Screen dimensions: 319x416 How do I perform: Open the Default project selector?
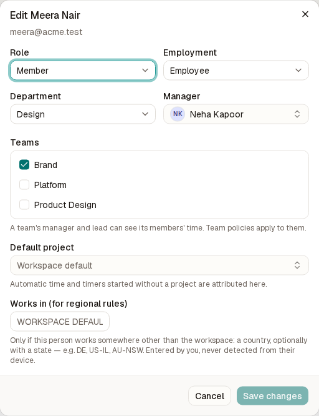[x=159, y=265]
